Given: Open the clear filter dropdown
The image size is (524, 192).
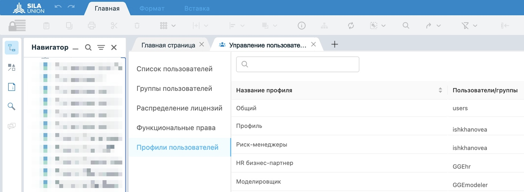Looking at the screenshot, I should click(469, 26).
